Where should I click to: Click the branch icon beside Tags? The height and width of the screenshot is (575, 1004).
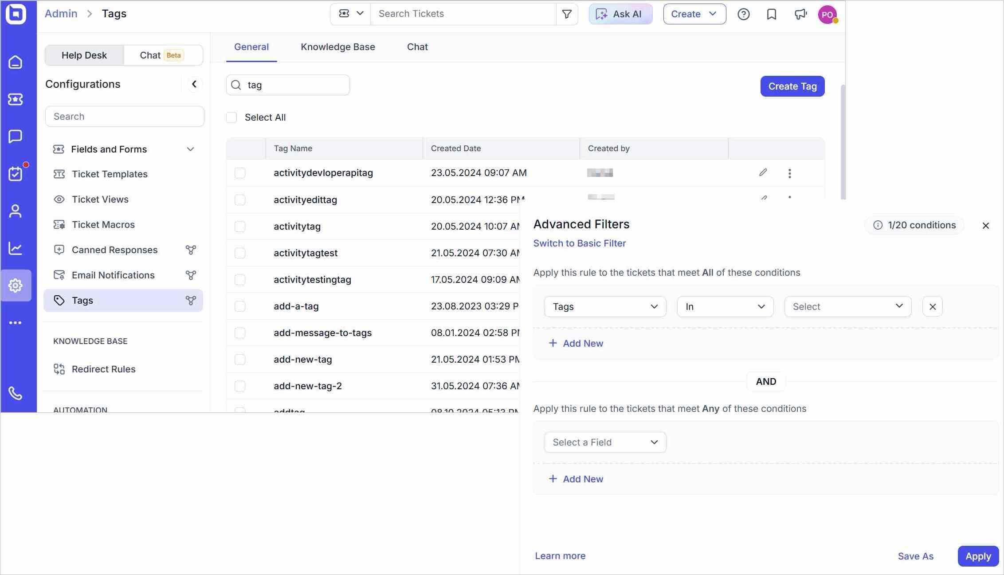[191, 301]
